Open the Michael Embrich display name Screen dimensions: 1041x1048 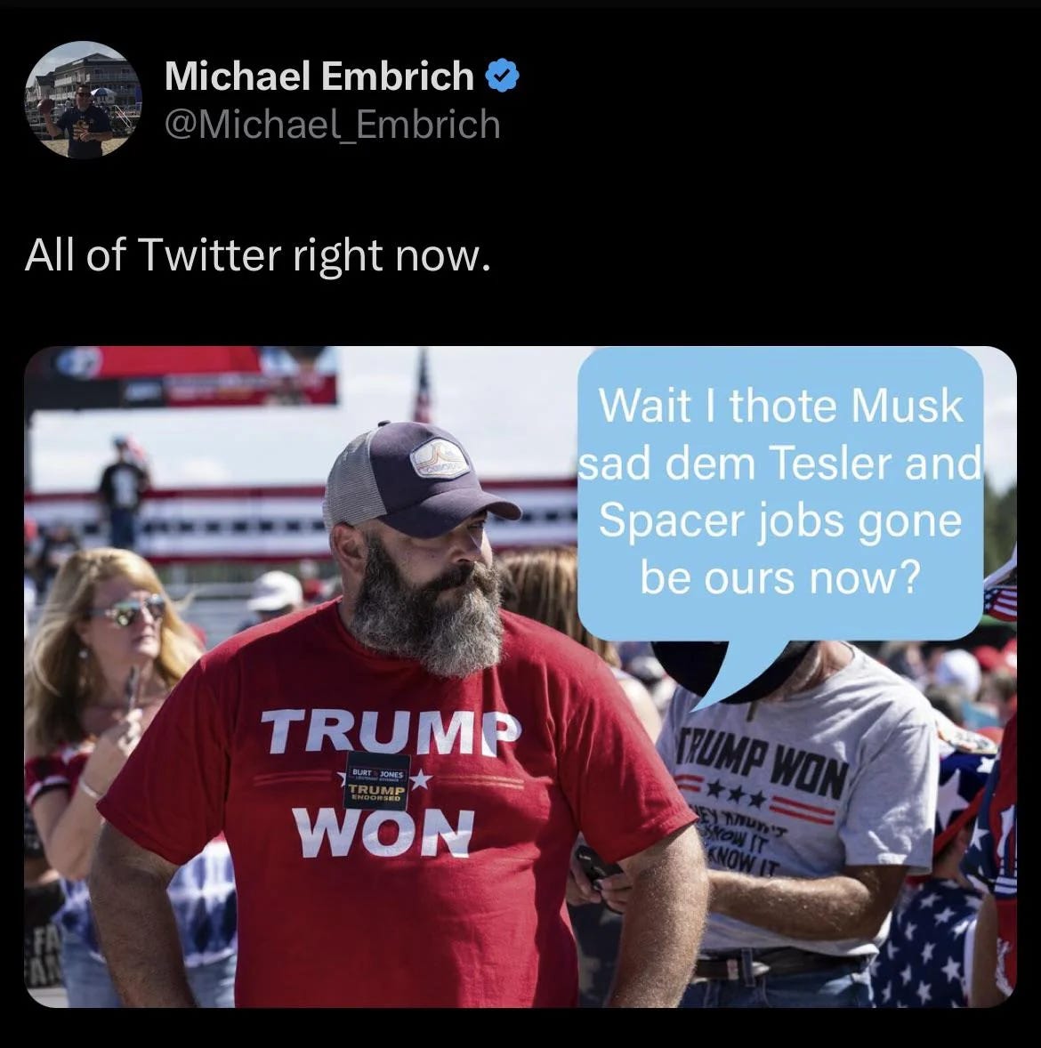tap(319, 76)
